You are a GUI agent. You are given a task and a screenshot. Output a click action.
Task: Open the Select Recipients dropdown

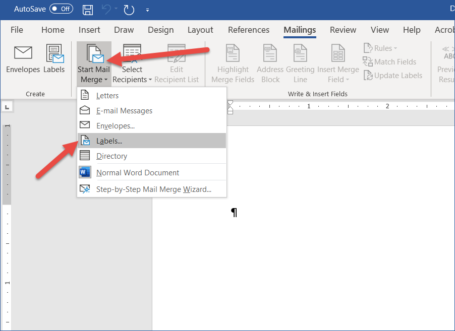click(x=132, y=64)
